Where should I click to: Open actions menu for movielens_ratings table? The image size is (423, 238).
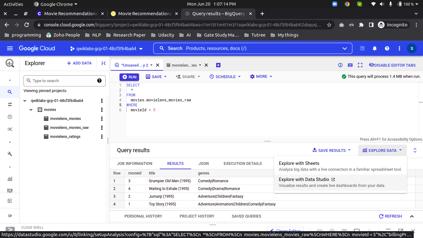pos(102,137)
